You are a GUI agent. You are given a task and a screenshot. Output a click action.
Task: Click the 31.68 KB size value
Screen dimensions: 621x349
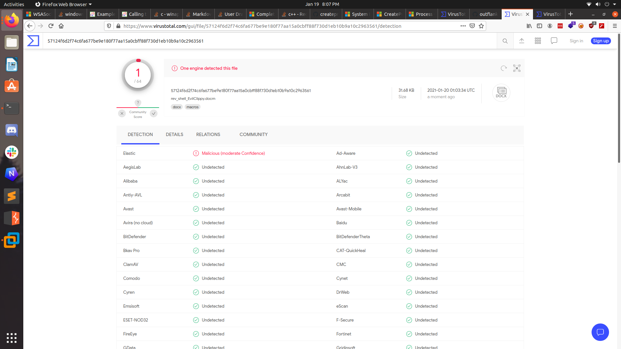pyautogui.click(x=406, y=90)
